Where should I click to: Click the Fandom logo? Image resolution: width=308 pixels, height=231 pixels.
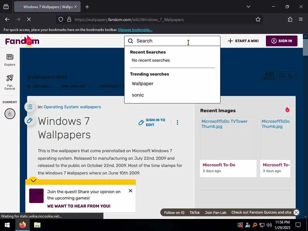pos(22,41)
